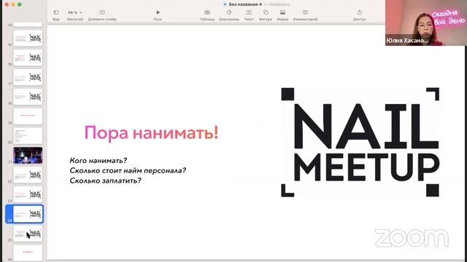This screenshot has width=467, height=262.
Task: Select slide thumbnail 21 with dark photo
Action: pyautogui.click(x=28, y=155)
